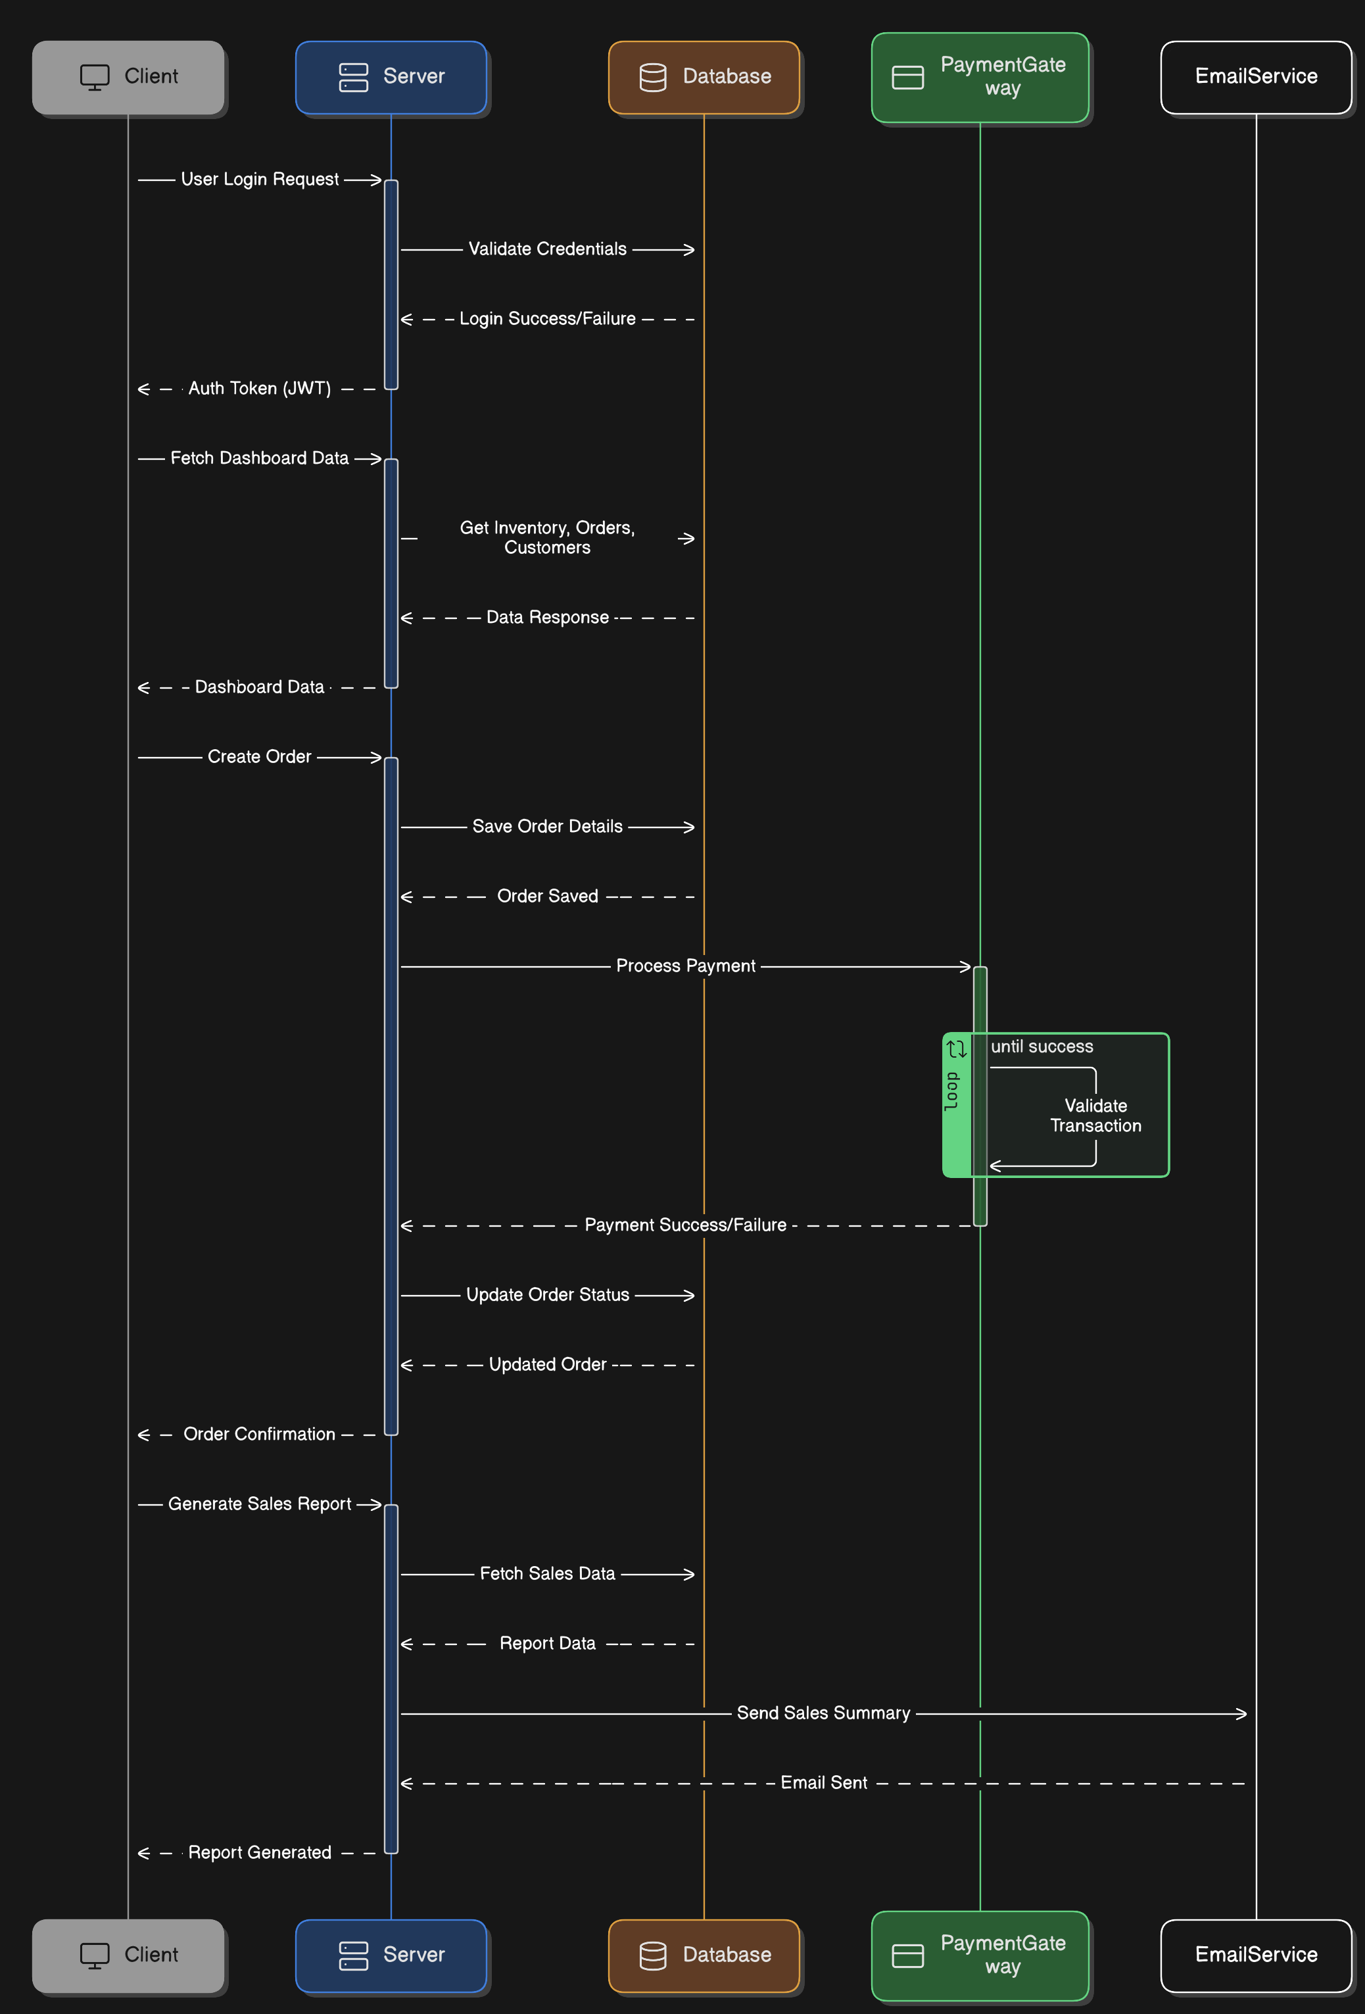Click the 'Create Order' message label

pyautogui.click(x=260, y=756)
